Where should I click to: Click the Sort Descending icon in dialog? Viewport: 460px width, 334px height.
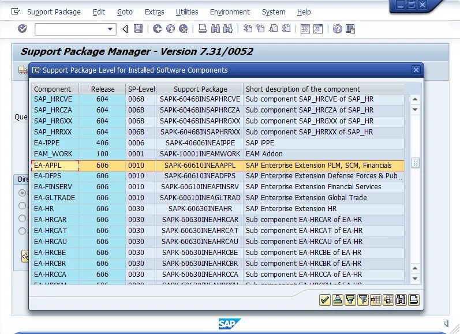(x=350, y=300)
